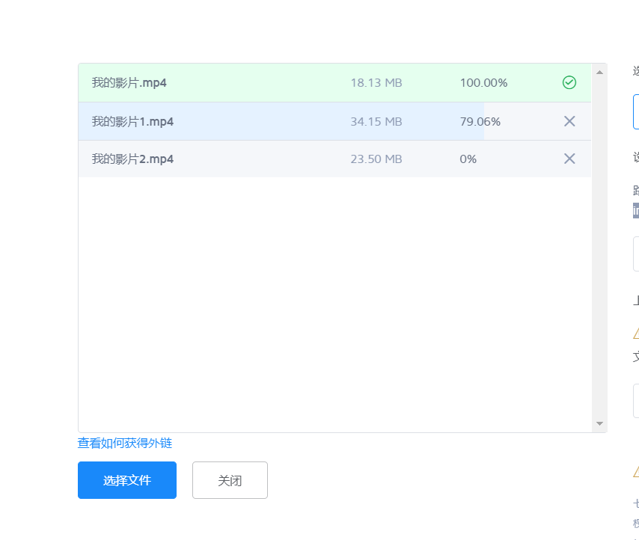Screen dimensions: 639x540
Task: Click the green checkmark for 我的影片.mp4
Action: click(569, 83)
